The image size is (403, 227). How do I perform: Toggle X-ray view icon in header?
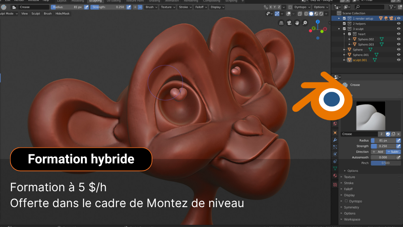tap(300, 14)
